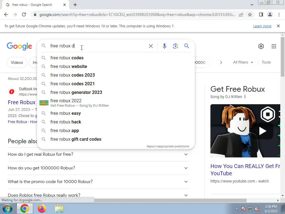
Task: Open the Chrome profile avatar icon
Action: [x=270, y=14]
